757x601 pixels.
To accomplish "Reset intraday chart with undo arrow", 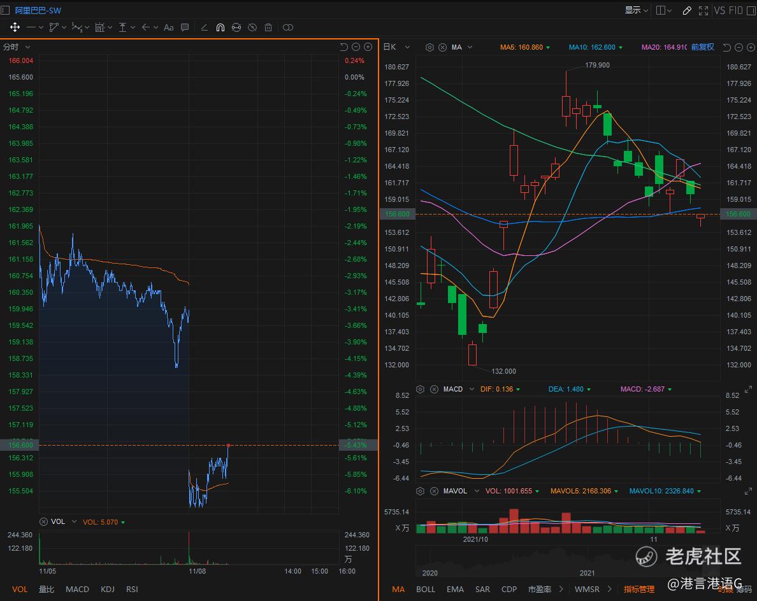I will [x=343, y=46].
